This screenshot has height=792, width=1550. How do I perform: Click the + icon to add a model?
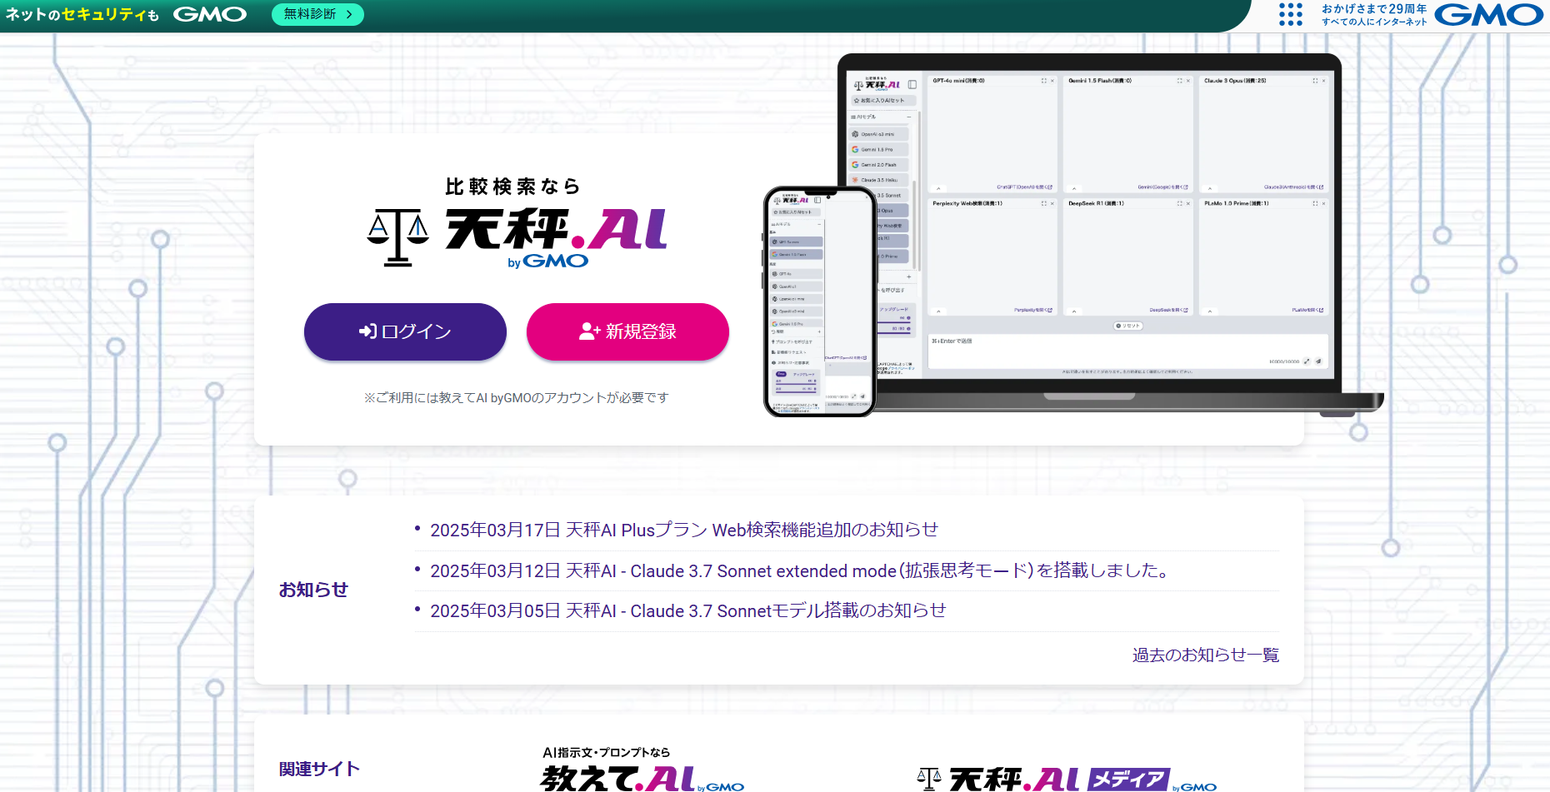(x=908, y=276)
